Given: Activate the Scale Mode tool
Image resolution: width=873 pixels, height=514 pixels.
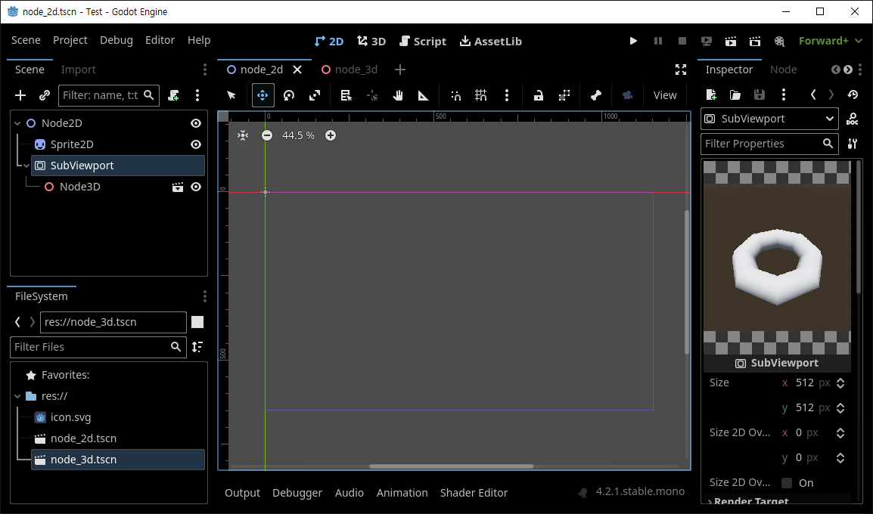Looking at the screenshot, I should pos(315,95).
